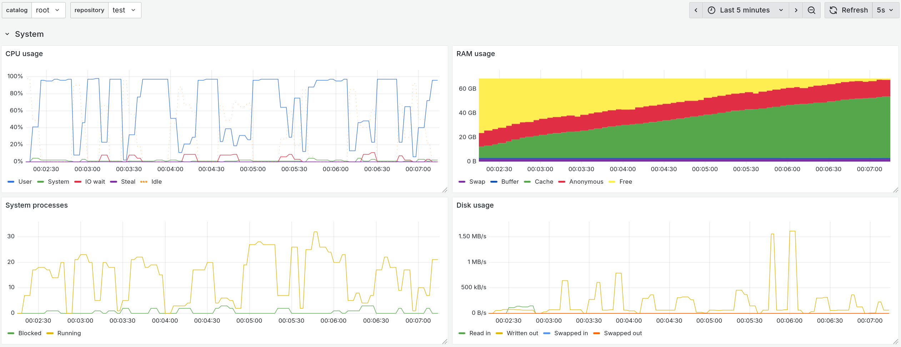Image resolution: width=901 pixels, height=347 pixels.
Task: Click the catalog label button
Action: coord(16,10)
